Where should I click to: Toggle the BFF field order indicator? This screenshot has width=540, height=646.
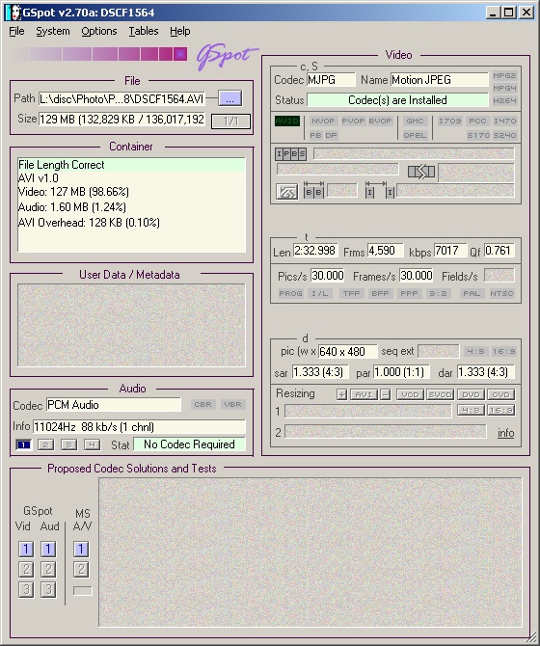pos(380,294)
